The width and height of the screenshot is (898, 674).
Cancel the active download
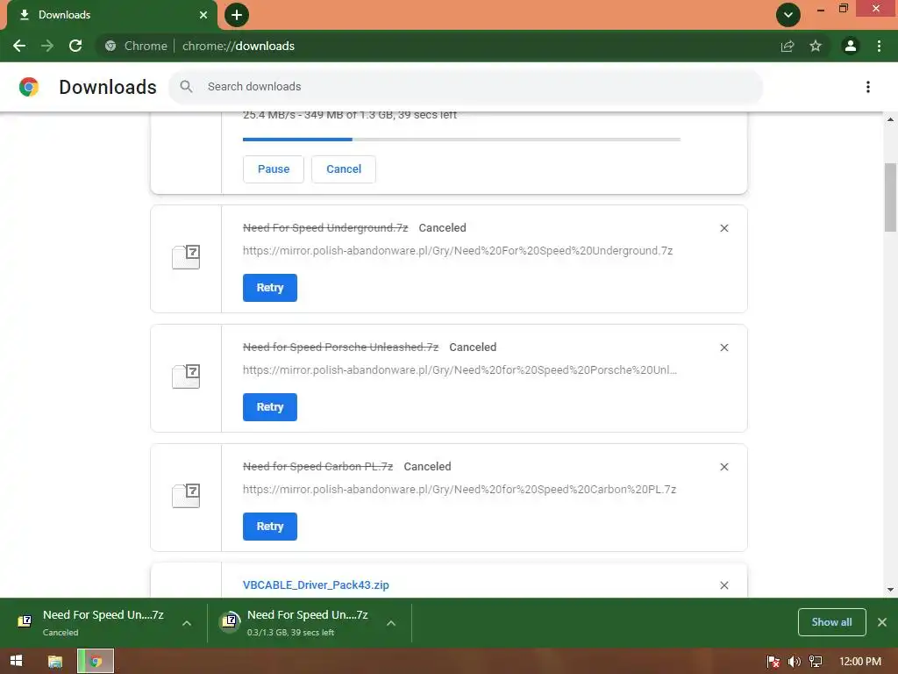click(344, 169)
